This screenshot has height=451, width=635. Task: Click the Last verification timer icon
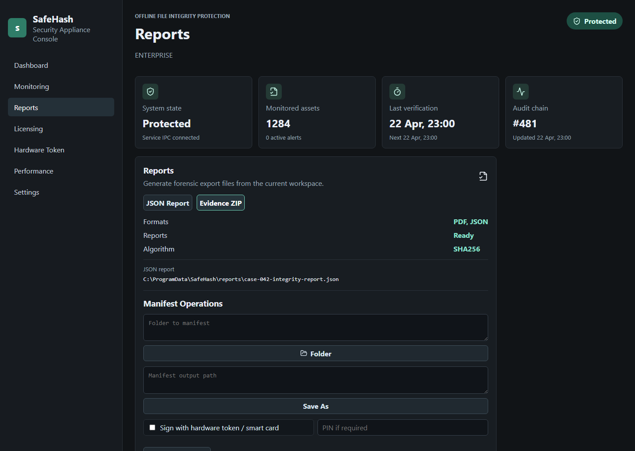click(397, 92)
